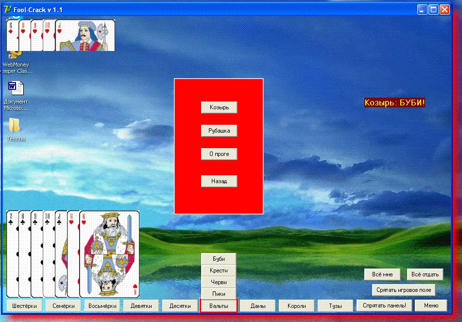This screenshot has width=462, height=322.
Task: Open the Тексты folder icon
Action: (x=16, y=129)
